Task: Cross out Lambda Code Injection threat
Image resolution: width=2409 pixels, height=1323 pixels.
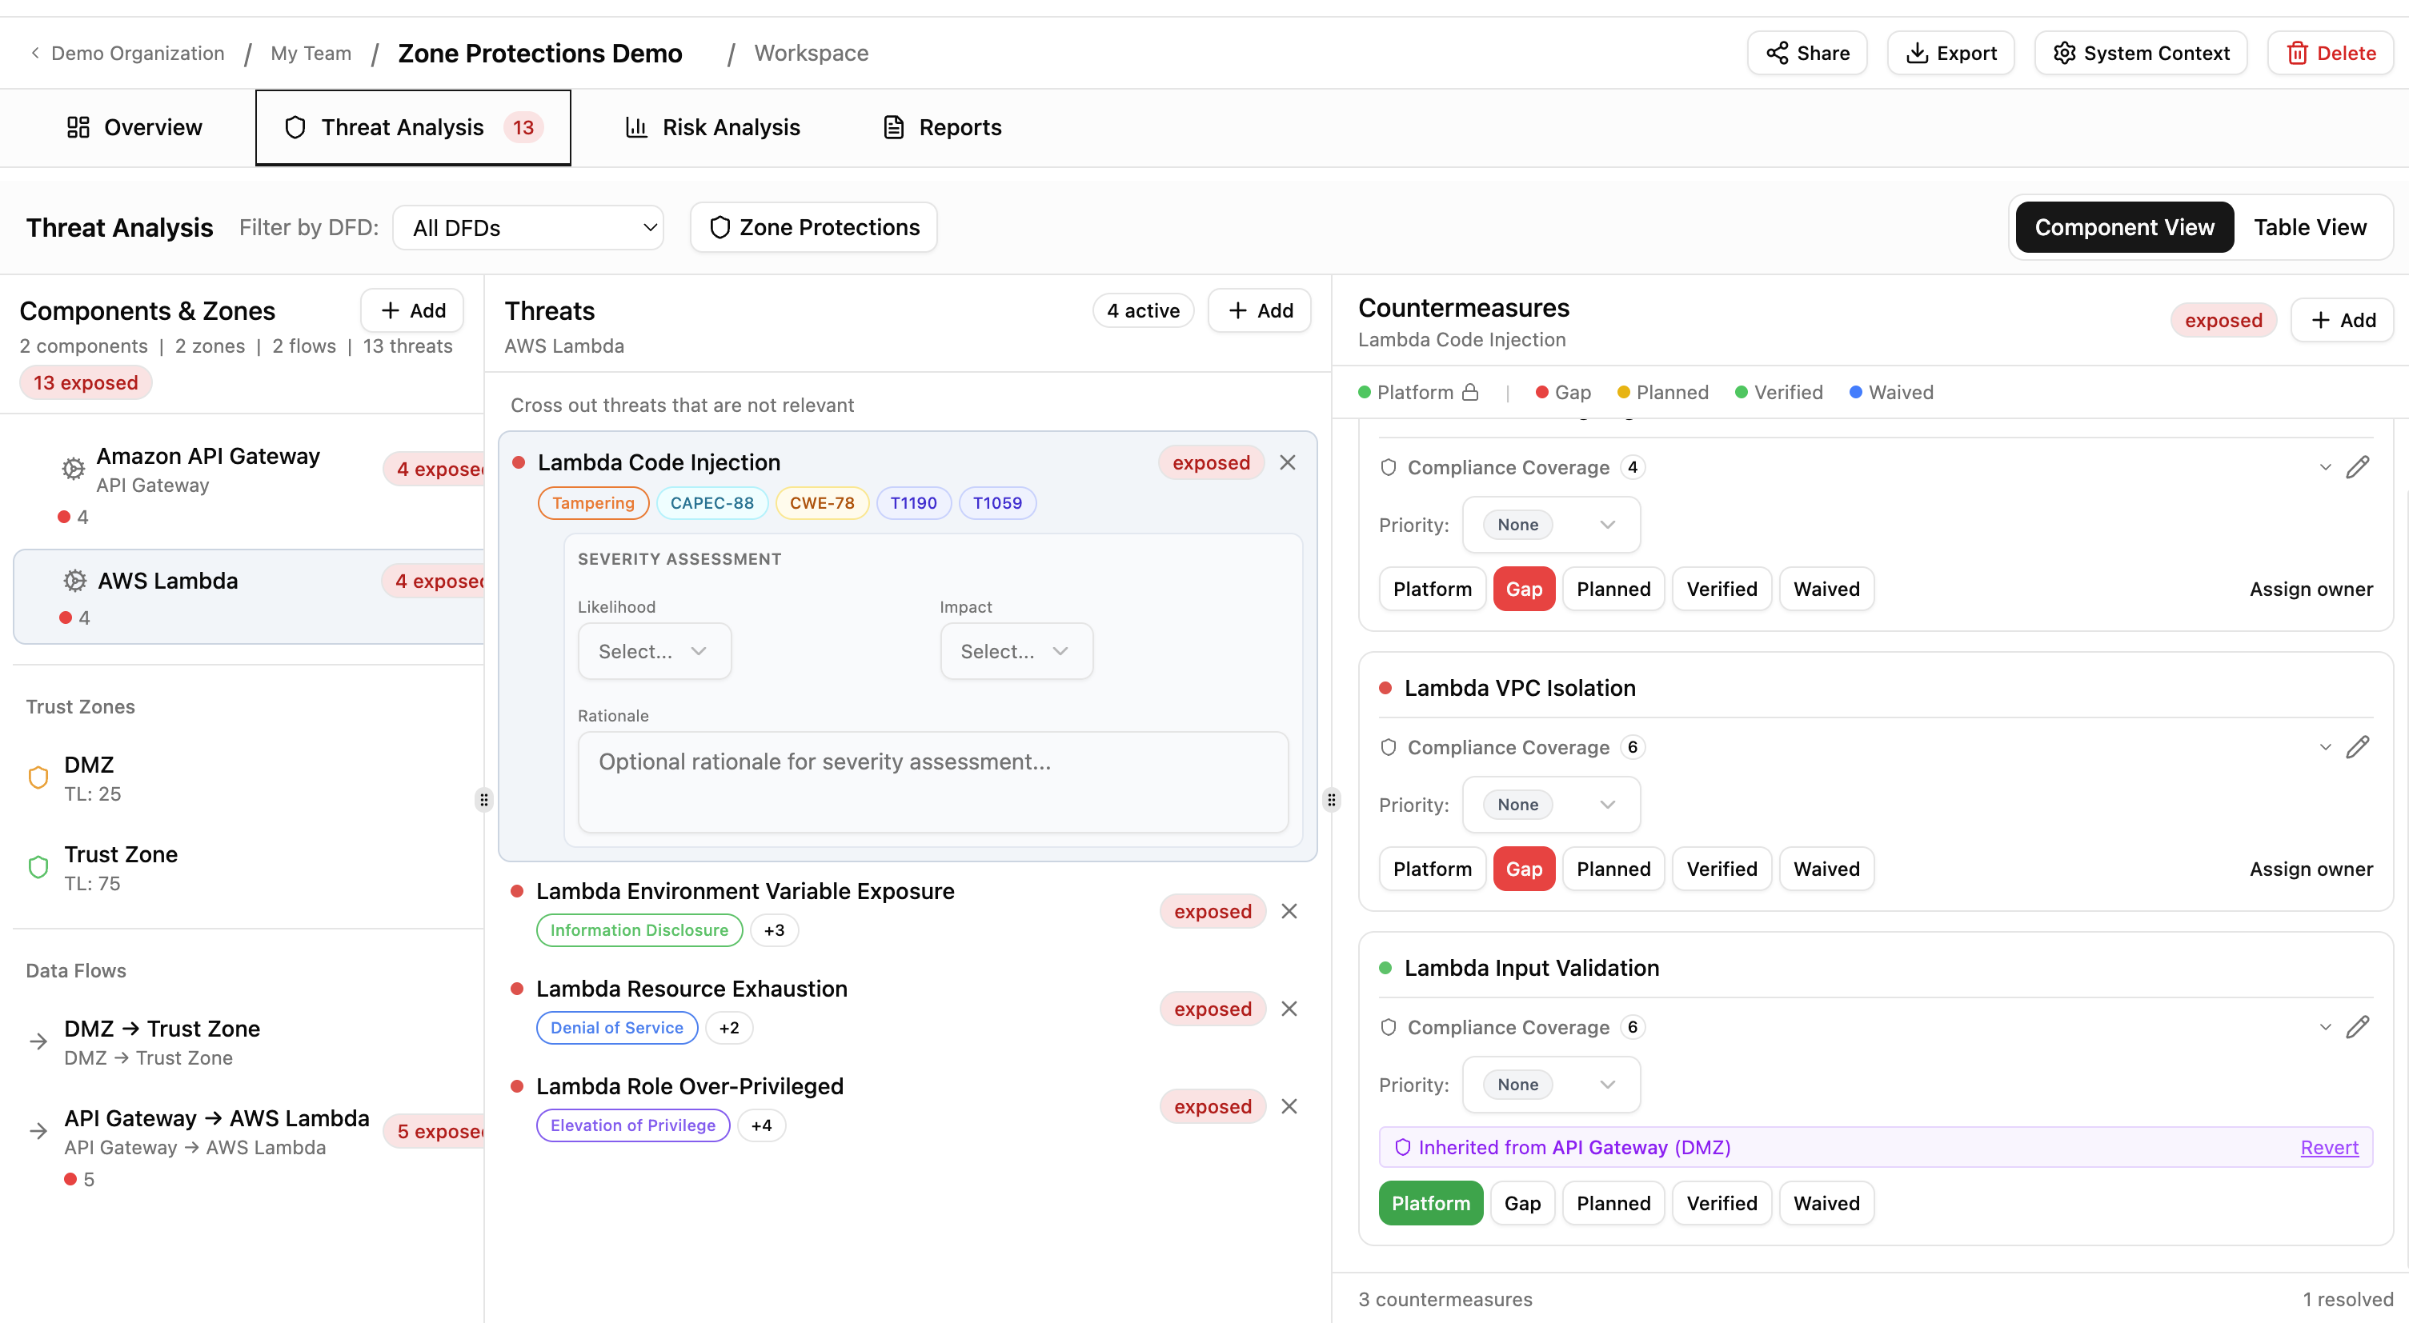Action: [1288, 462]
